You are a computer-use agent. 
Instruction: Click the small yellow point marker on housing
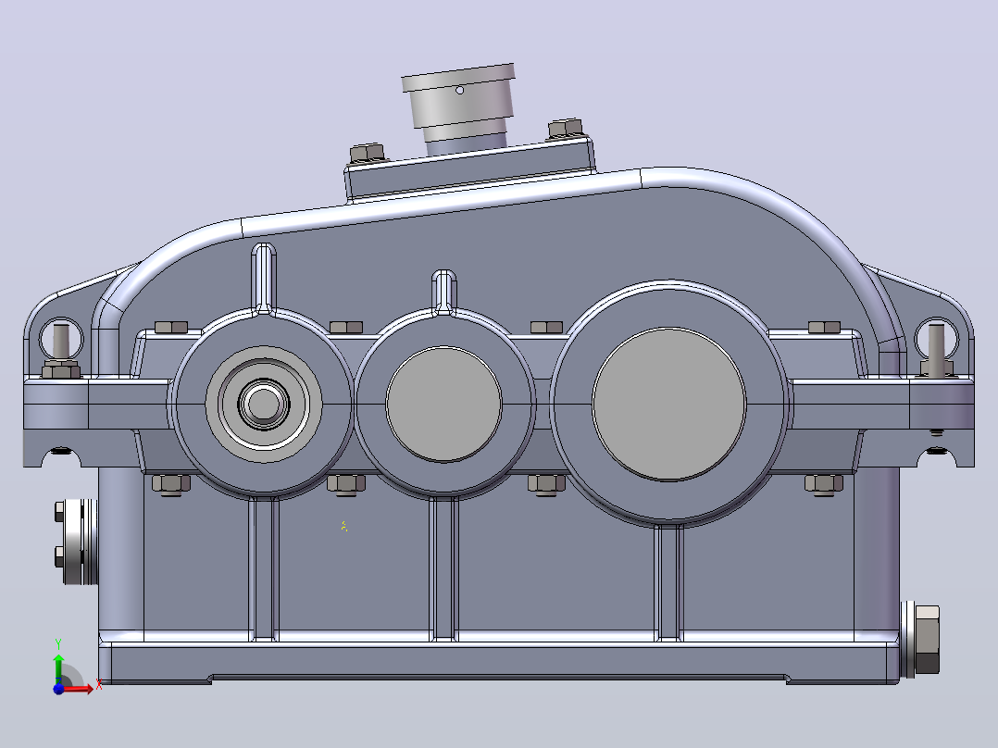click(x=343, y=526)
